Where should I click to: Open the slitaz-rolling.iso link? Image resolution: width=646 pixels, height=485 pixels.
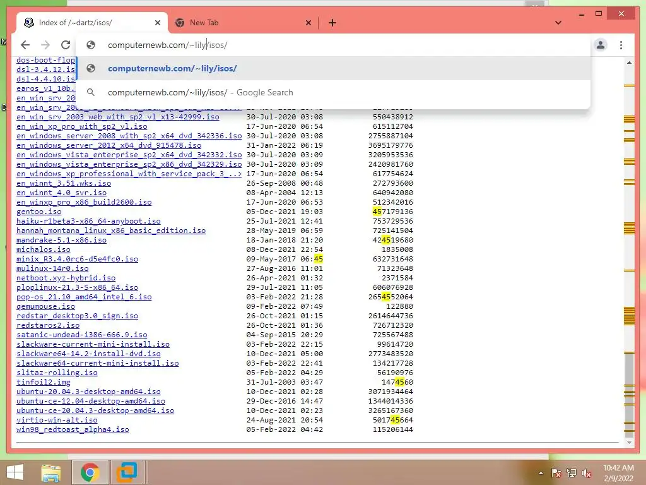click(x=57, y=373)
